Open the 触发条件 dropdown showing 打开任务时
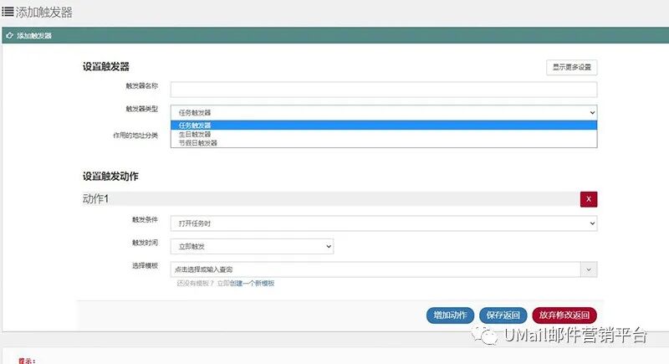The height and width of the screenshot is (364, 669). tap(384, 223)
